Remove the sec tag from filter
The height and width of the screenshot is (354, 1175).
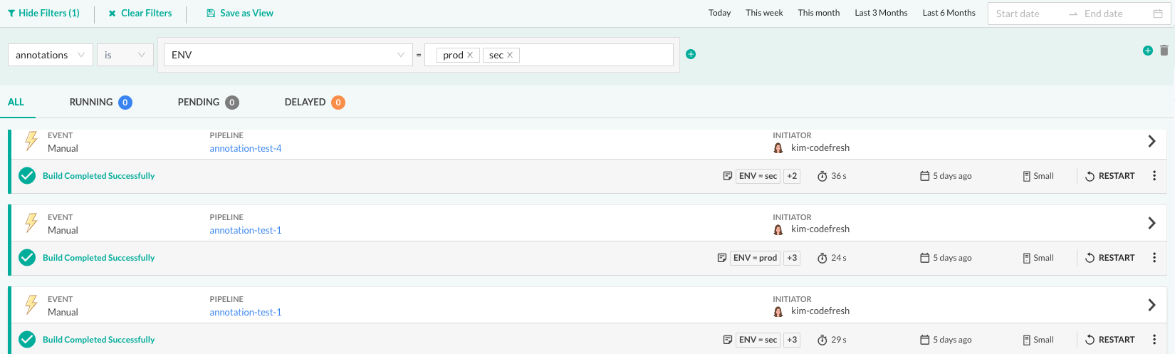tap(510, 55)
